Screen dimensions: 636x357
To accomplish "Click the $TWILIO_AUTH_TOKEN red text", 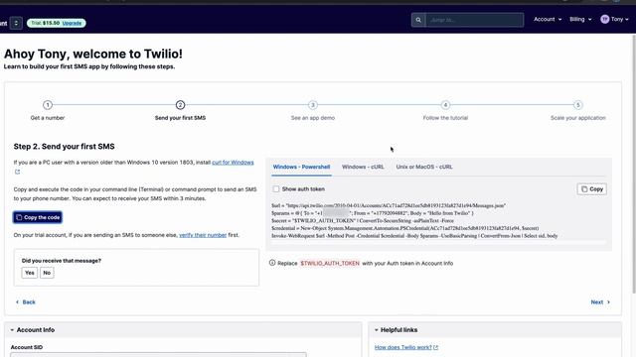I will coord(330,263).
